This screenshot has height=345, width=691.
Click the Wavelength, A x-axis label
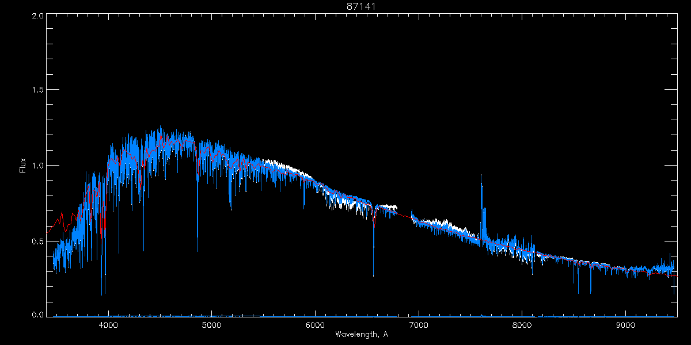361,334
